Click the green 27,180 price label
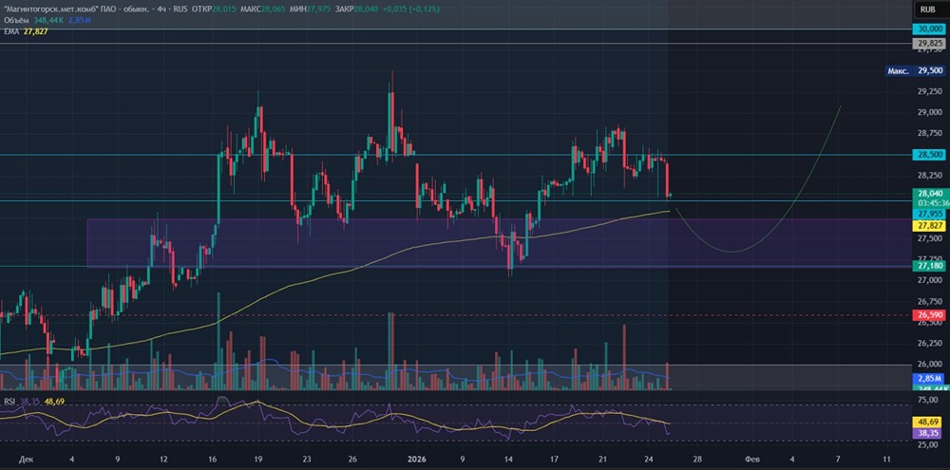Image resolution: width=950 pixels, height=470 pixels. [x=930, y=266]
